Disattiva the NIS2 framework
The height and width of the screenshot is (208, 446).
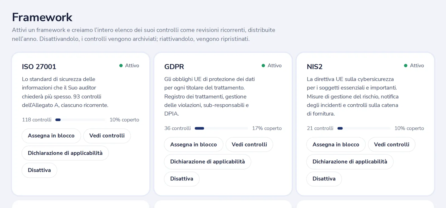324,179
